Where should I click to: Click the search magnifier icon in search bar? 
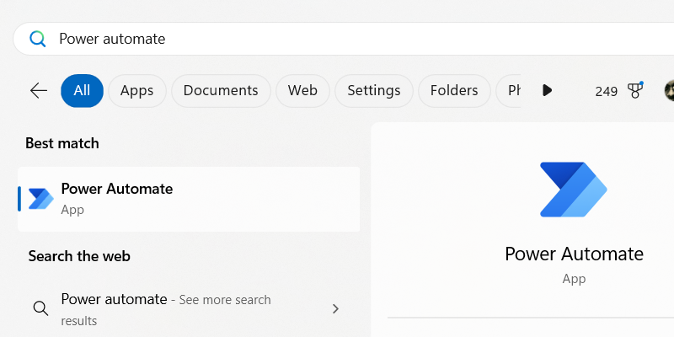[x=38, y=39]
